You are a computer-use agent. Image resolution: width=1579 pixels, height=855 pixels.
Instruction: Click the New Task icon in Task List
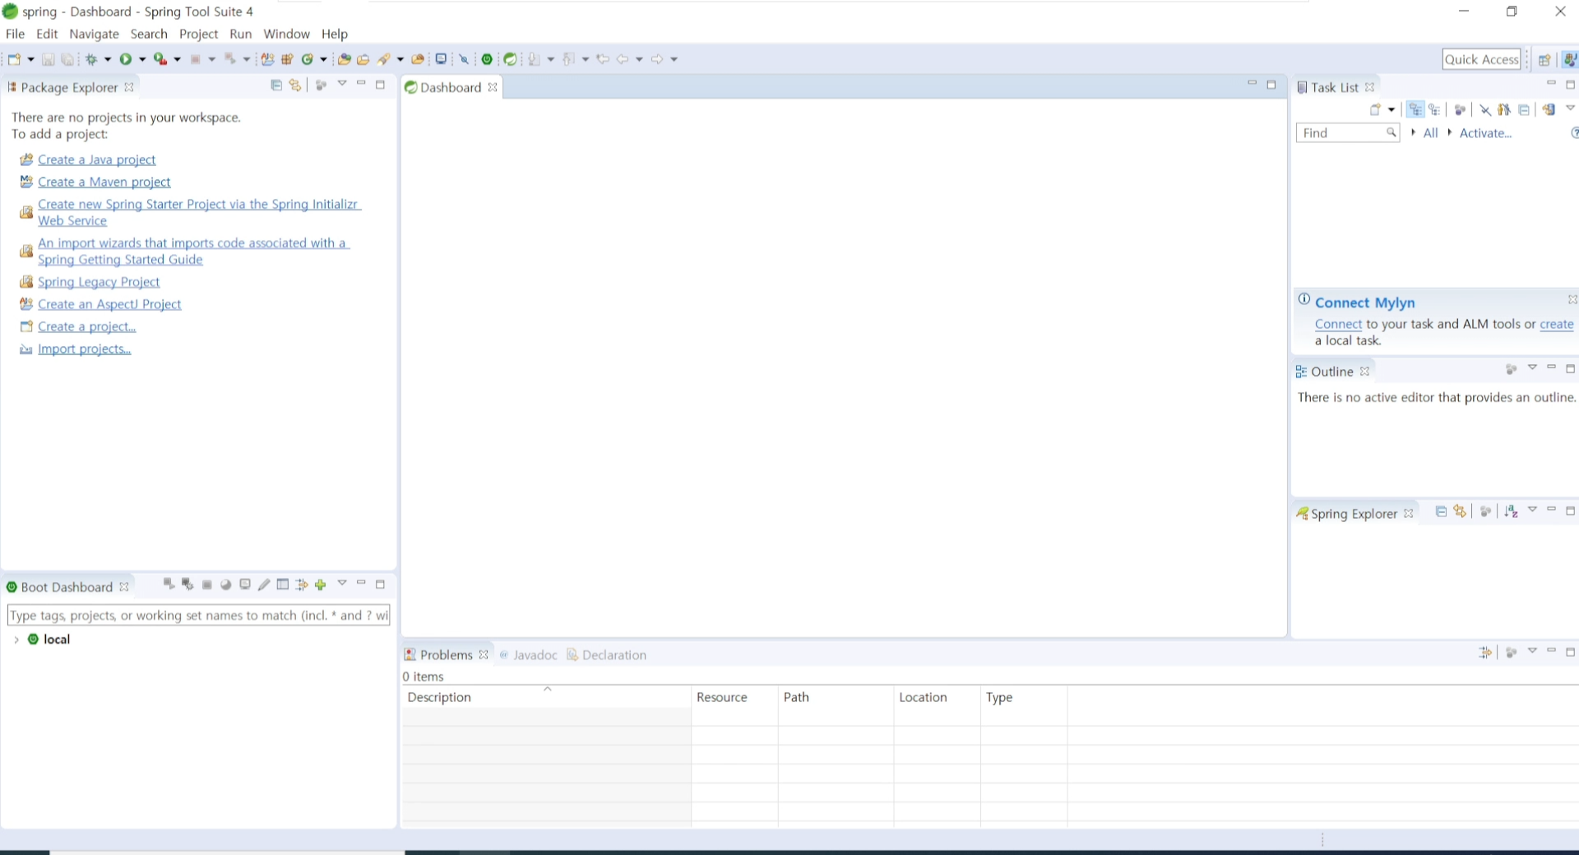(1375, 109)
